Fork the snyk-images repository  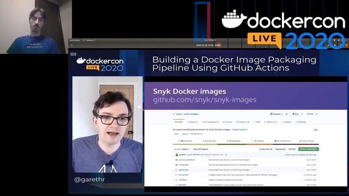click(x=310, y=114)
